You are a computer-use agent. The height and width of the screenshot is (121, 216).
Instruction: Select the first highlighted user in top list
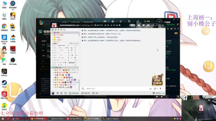[x=65, y=33]
